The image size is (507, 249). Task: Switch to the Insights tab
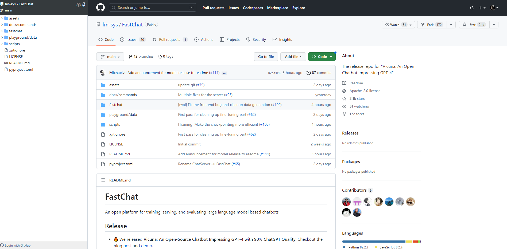[282, 39]
